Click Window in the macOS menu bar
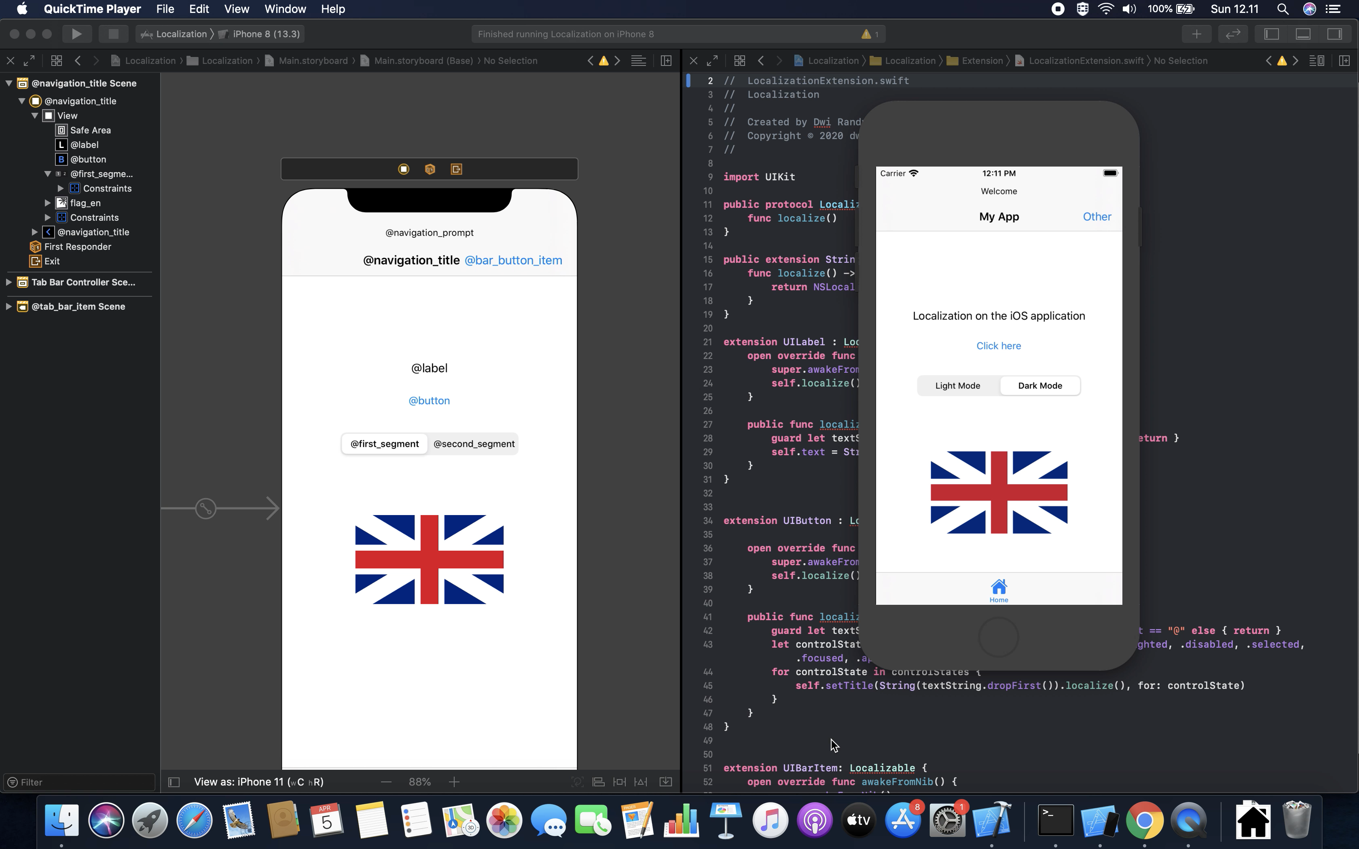Screen dimensions: 1359x849 click(284, 9)
